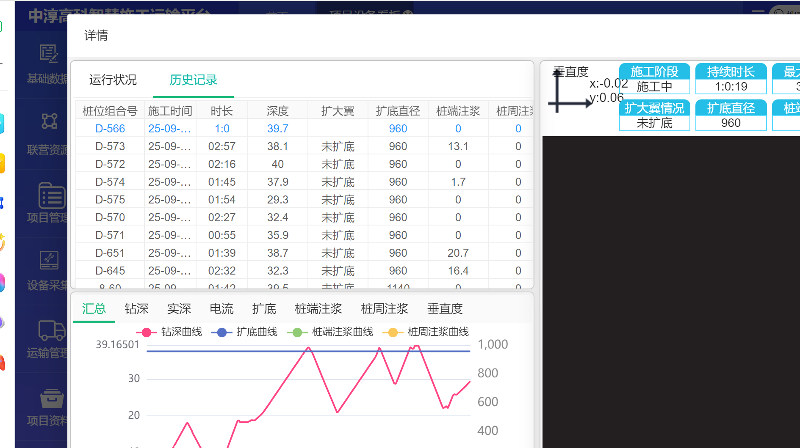Screen dimensions: 800x448
Task: Open the 项目资料 box icon
Action: (51, 399)
